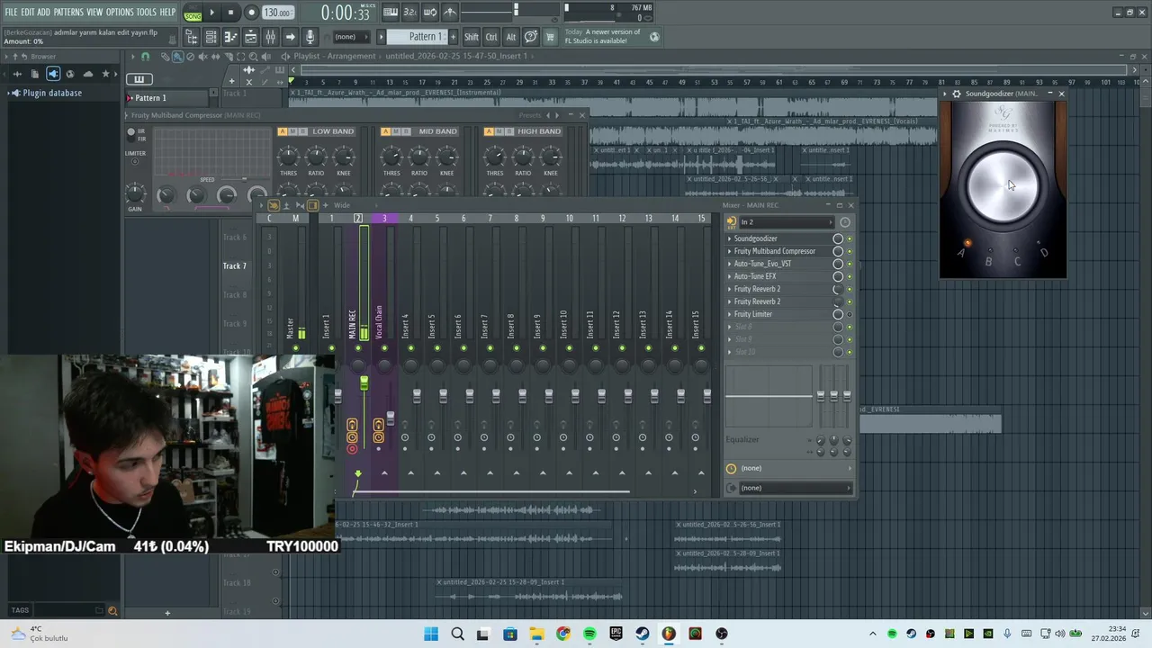Expand Soundgoodizer slot arrow in Mixer

(729, 238)
